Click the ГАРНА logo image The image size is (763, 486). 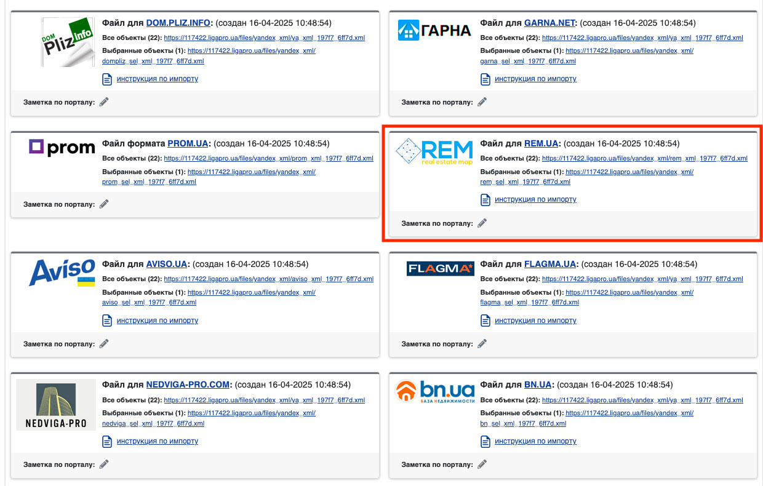point(434,30)
